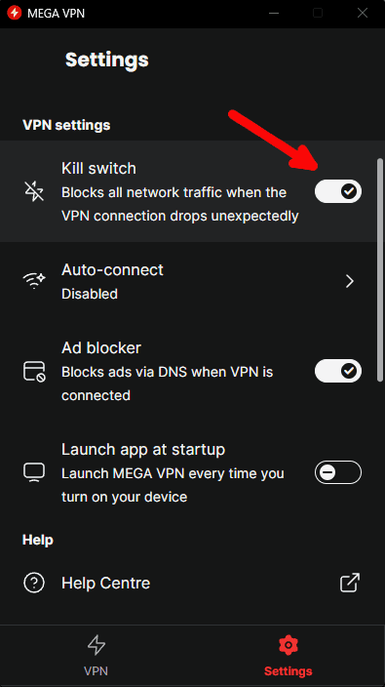This screenshot has width=385, height=687.
Task: Open the Help Centre external link icon
Action: coord(350,584)
